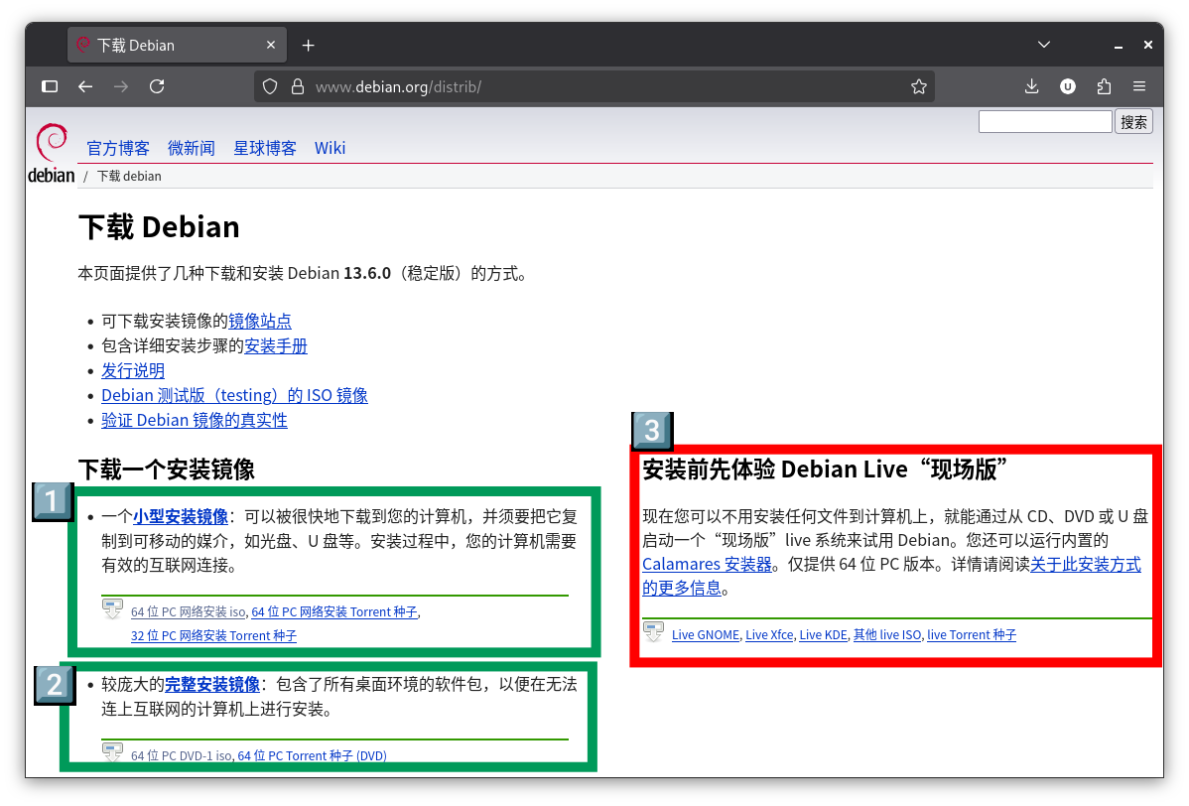Close the 下载 Debian tab
The height and width of the screenshot is (806, 1189).
tap(271, 45)
